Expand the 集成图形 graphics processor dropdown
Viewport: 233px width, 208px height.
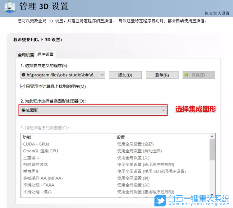pyautogui.click(x=94, y=110)
